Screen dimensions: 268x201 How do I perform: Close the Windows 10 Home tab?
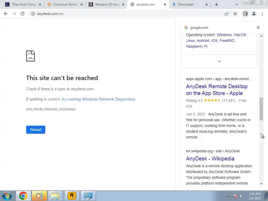123,4
